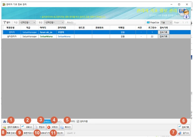Close the dialog with 닫기(X)
Image resolution: width=193 pixels, height=138 pixels.
[184, 133]
